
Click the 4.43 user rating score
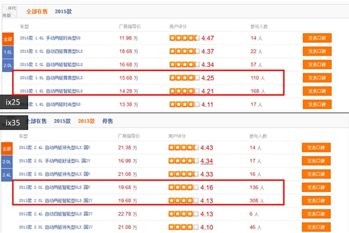[x=206, y=147]
